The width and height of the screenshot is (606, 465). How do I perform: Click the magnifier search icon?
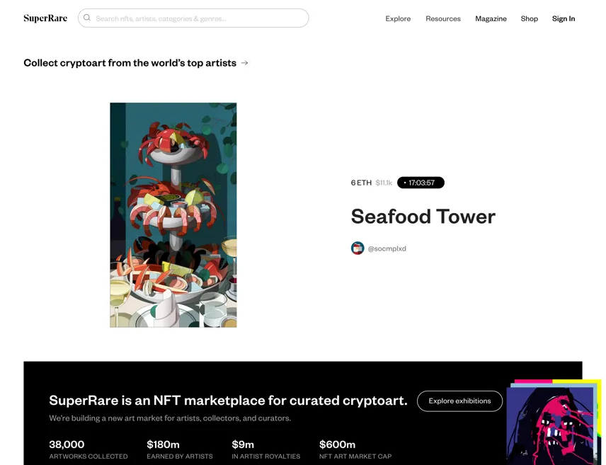pos(87,18)
